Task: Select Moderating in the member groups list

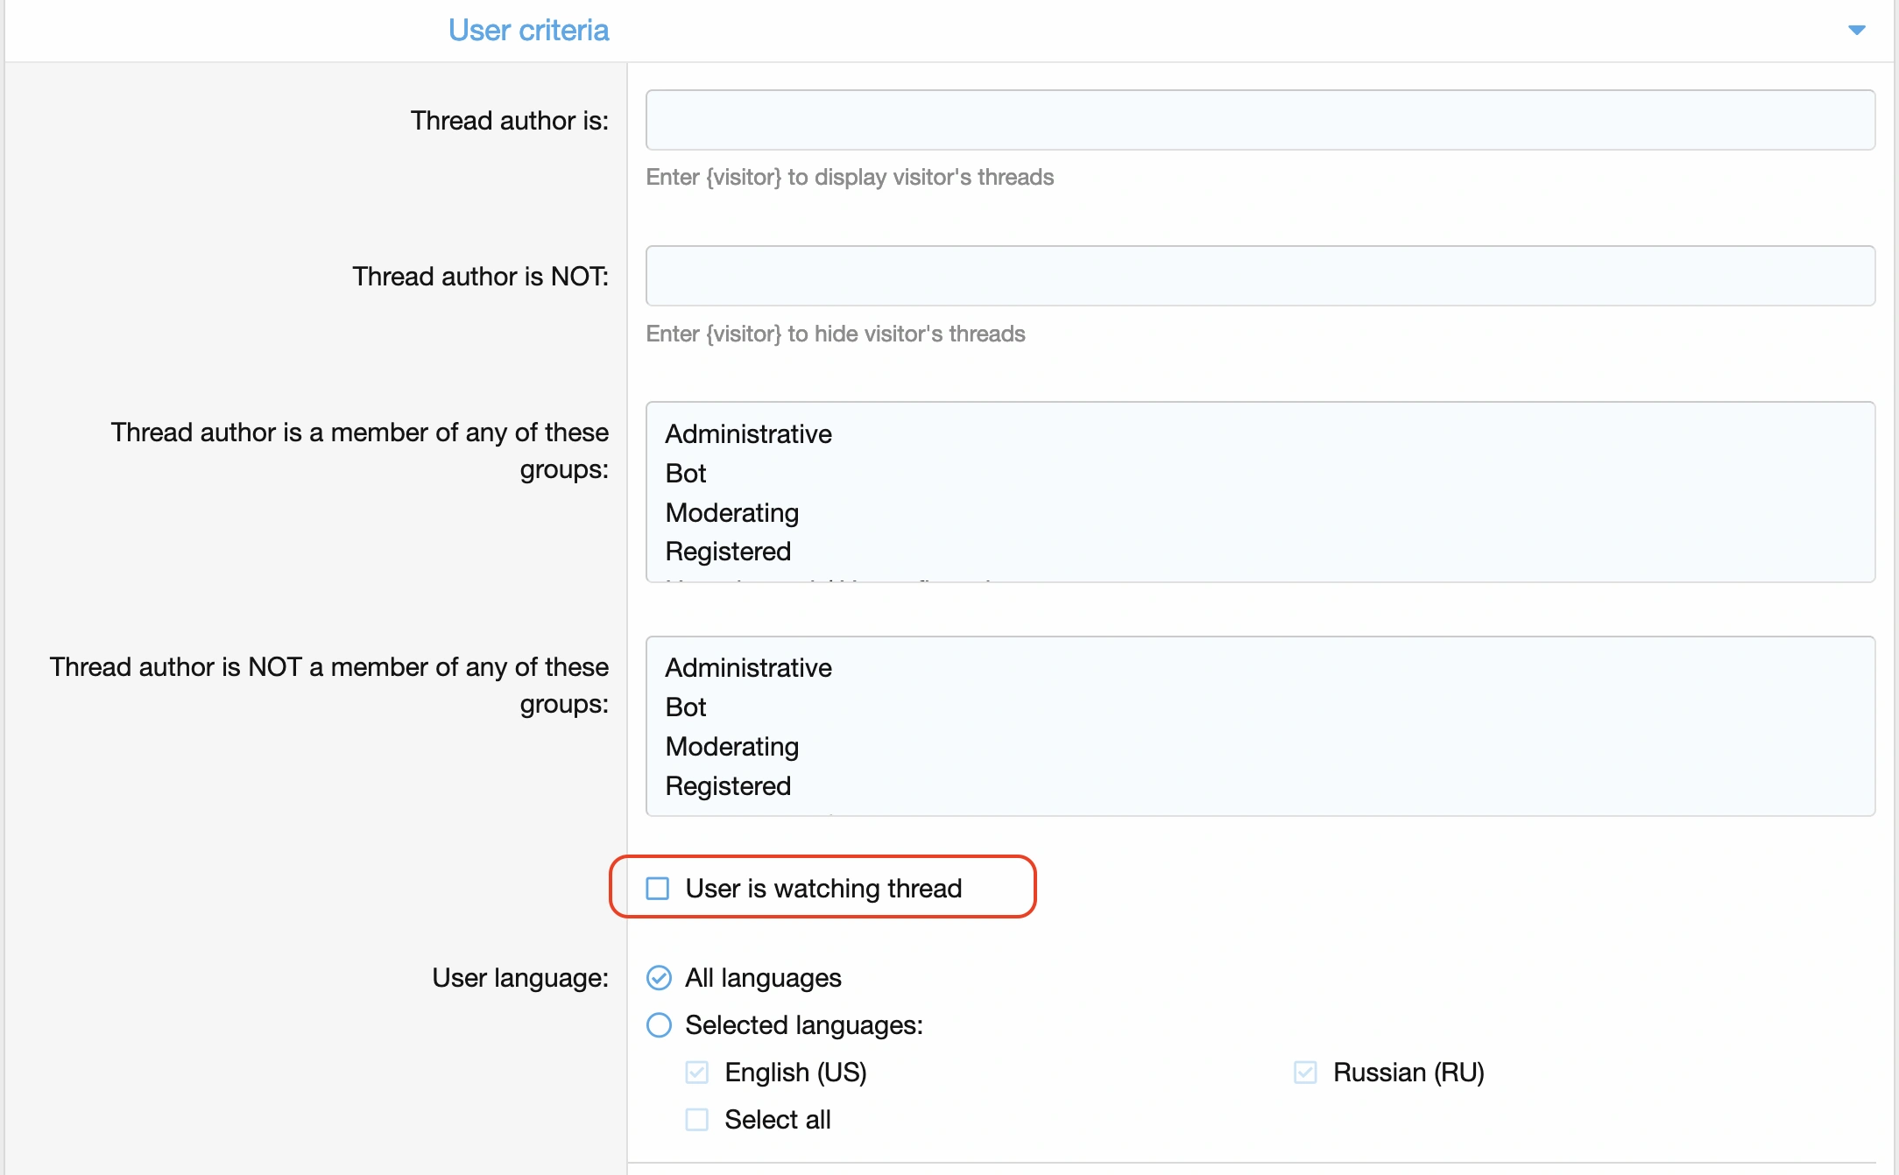Action: coord(731,513)
